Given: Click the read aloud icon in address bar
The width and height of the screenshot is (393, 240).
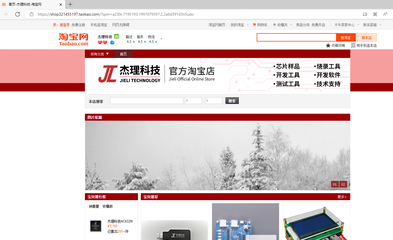Looking at the screenshot, I should pyautogui.click(x=385, y=14).
